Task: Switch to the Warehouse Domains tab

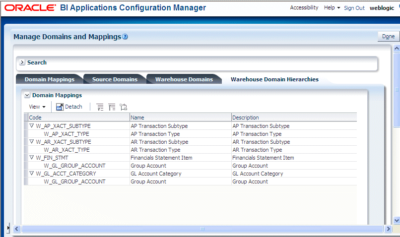Action: point(184,79)
